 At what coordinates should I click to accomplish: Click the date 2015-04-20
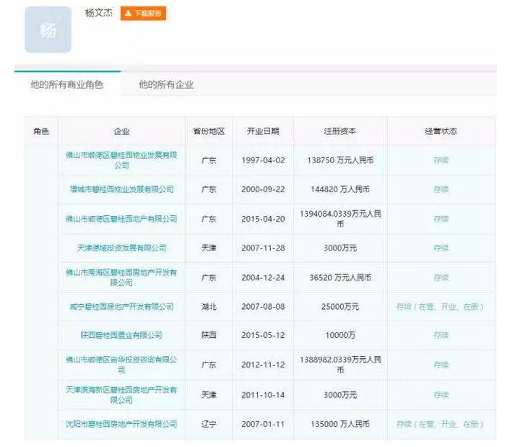tap(263, 219)
